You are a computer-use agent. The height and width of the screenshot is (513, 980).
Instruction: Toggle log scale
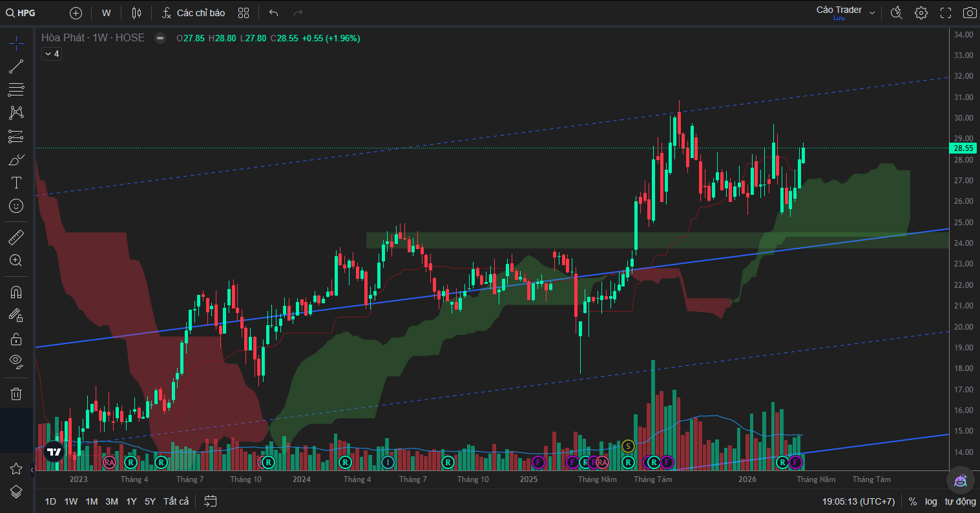click(931, 501)
